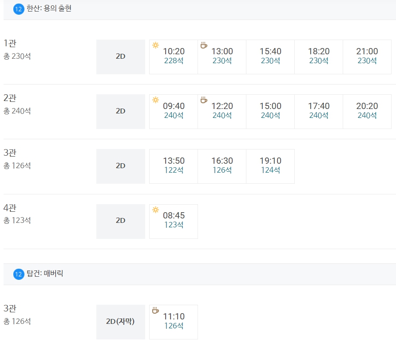Click the sun icon on 08:45 showtime
The height and width of the screenshot is (347, 396).
tap(155, 210)
